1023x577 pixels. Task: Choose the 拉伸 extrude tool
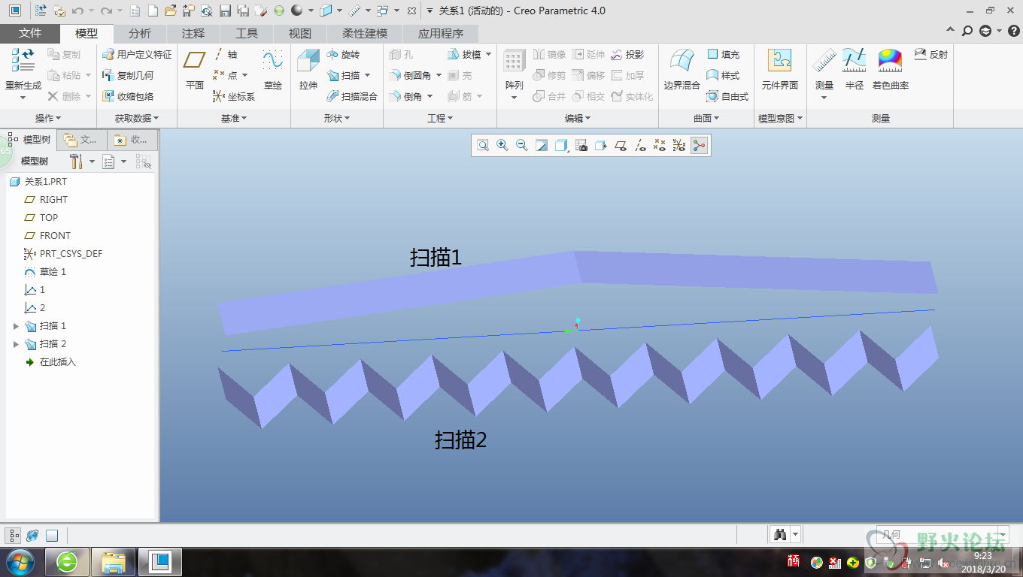tap(308, 71)
